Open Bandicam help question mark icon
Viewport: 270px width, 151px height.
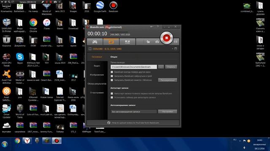(x=157, y=27)
